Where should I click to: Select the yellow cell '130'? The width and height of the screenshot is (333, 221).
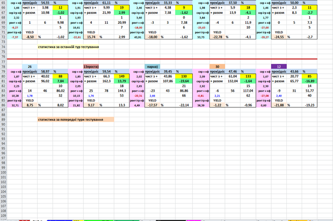[x=184, y=77]
